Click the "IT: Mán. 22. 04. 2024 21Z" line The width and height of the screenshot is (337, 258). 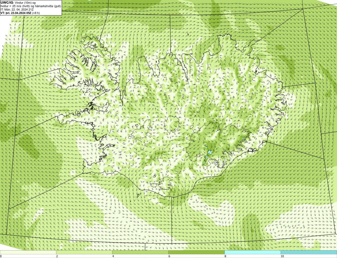(17, 9)
